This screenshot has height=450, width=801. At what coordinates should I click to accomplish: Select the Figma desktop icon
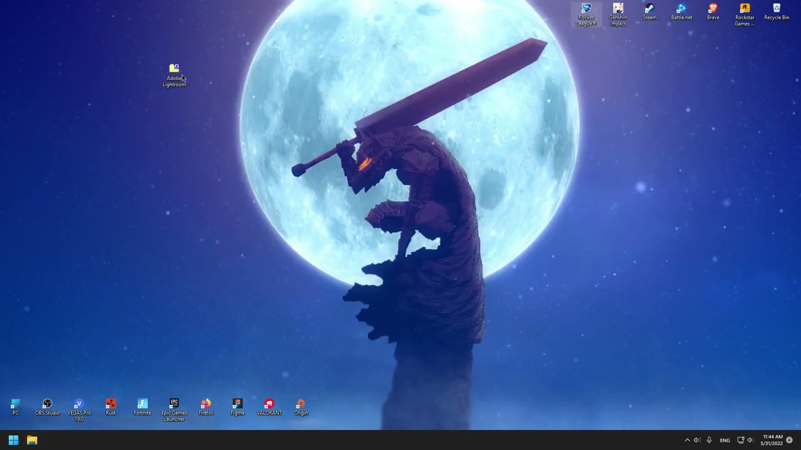tap(237, 407)
